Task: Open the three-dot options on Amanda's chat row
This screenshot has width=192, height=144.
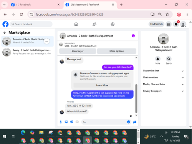Action: tap(47, 41)
